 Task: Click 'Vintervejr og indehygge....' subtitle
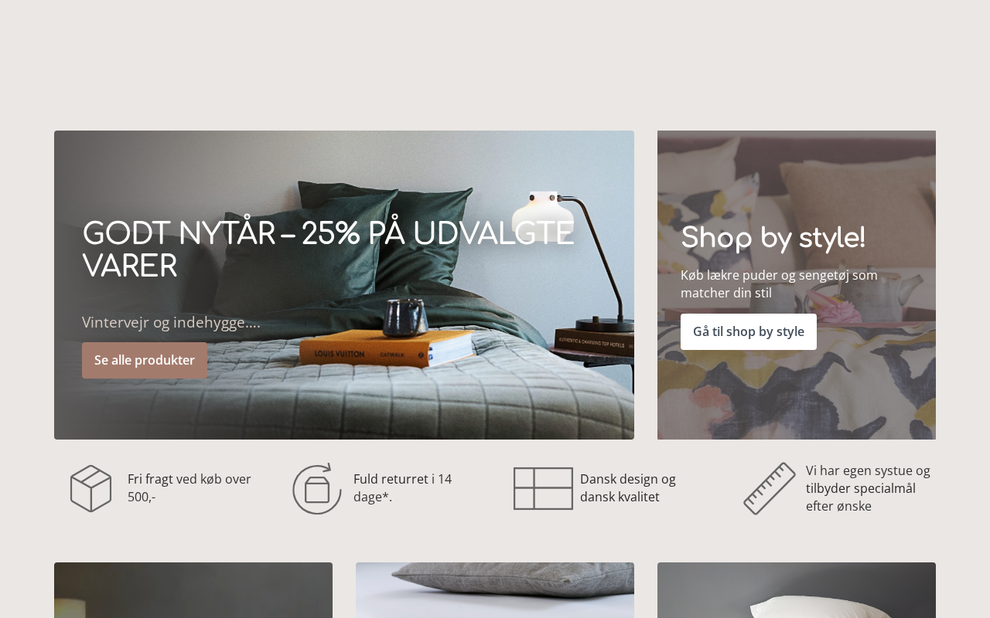171,322
